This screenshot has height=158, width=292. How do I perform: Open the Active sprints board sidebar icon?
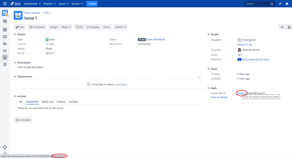(5, 37)
